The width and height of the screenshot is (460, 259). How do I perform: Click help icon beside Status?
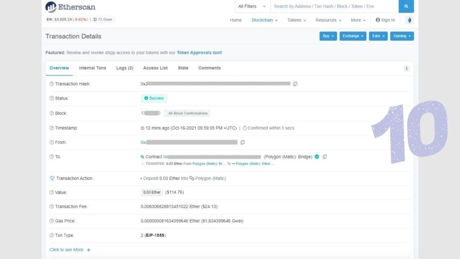[x=52, y=98]
